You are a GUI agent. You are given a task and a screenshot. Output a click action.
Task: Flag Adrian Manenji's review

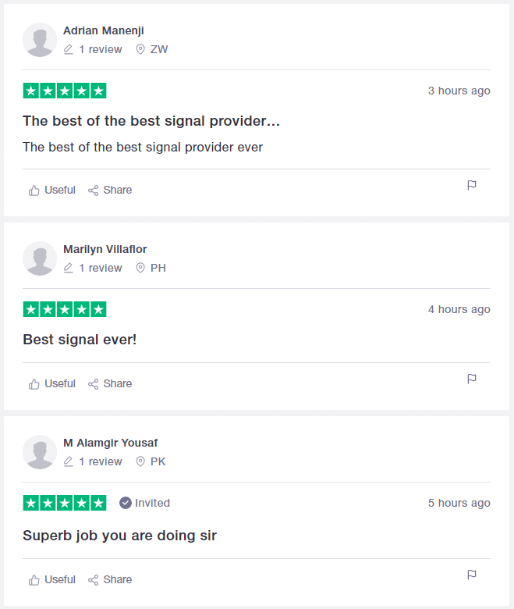coord(472,185)
